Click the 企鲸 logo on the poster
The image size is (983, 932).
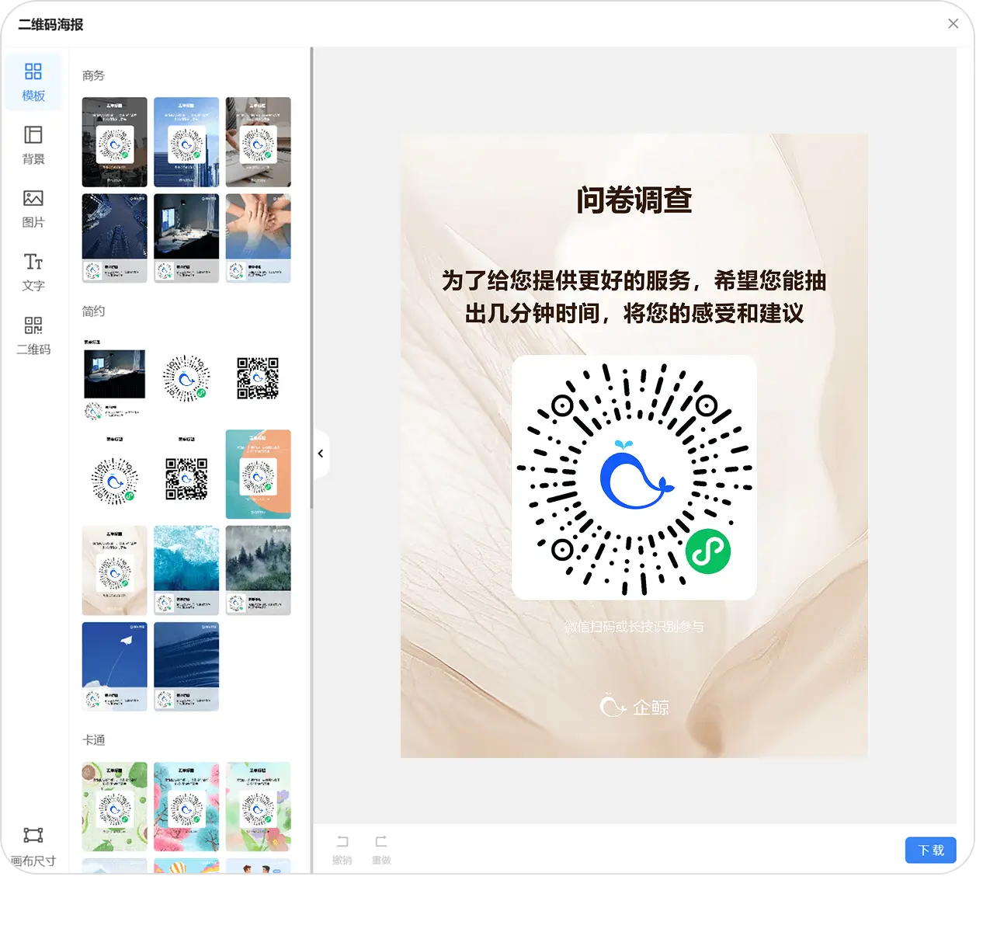[x=634, y=707]
